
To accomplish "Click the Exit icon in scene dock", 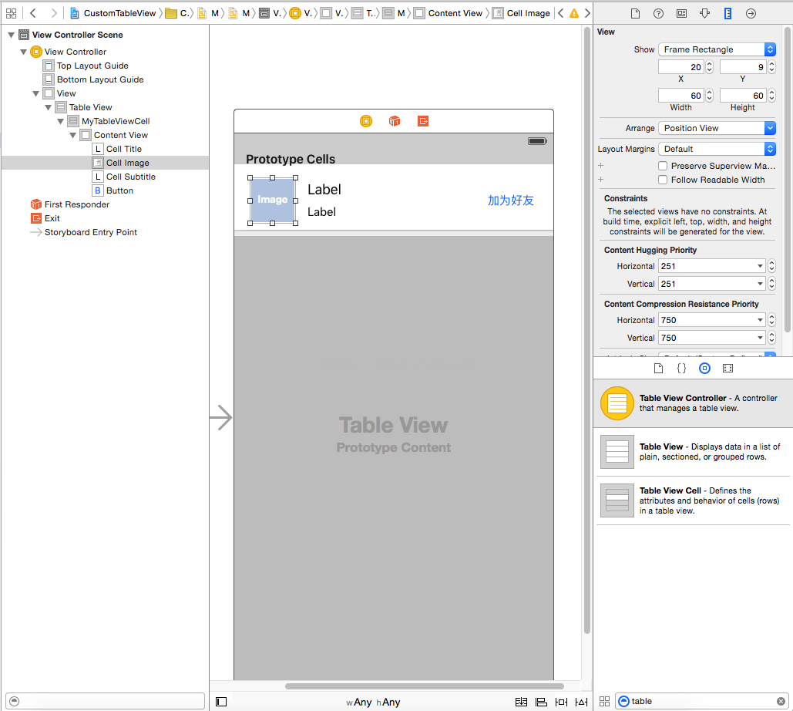I will 423,121.
